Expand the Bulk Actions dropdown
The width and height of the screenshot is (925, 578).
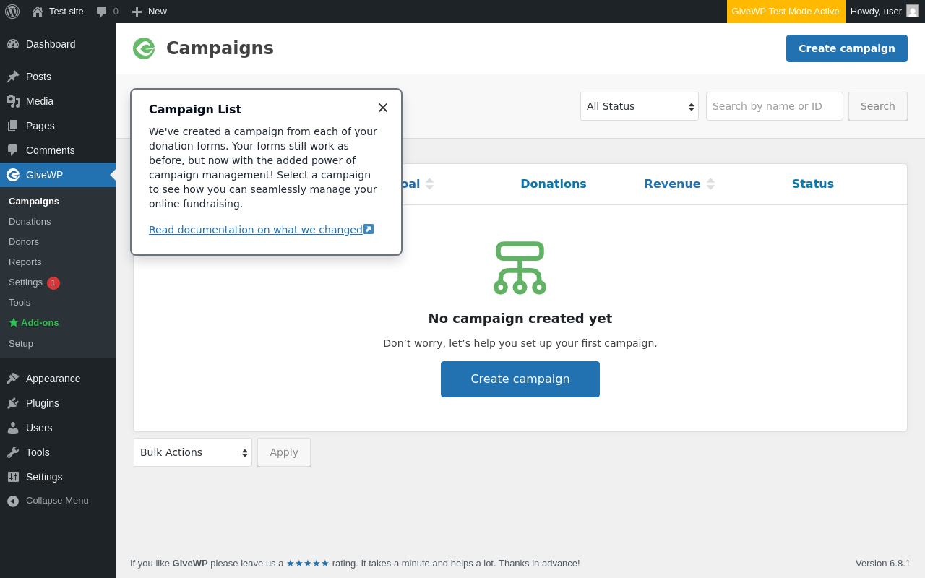pyautogui.click(x=192, y=452)
